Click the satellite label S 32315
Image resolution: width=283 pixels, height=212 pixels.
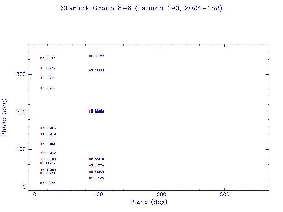point(98,159)
